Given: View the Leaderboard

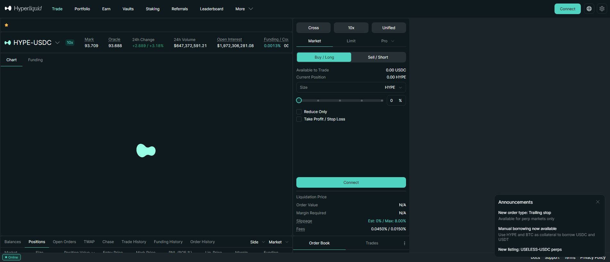Looking at the screenshot, I should point(212,9).
